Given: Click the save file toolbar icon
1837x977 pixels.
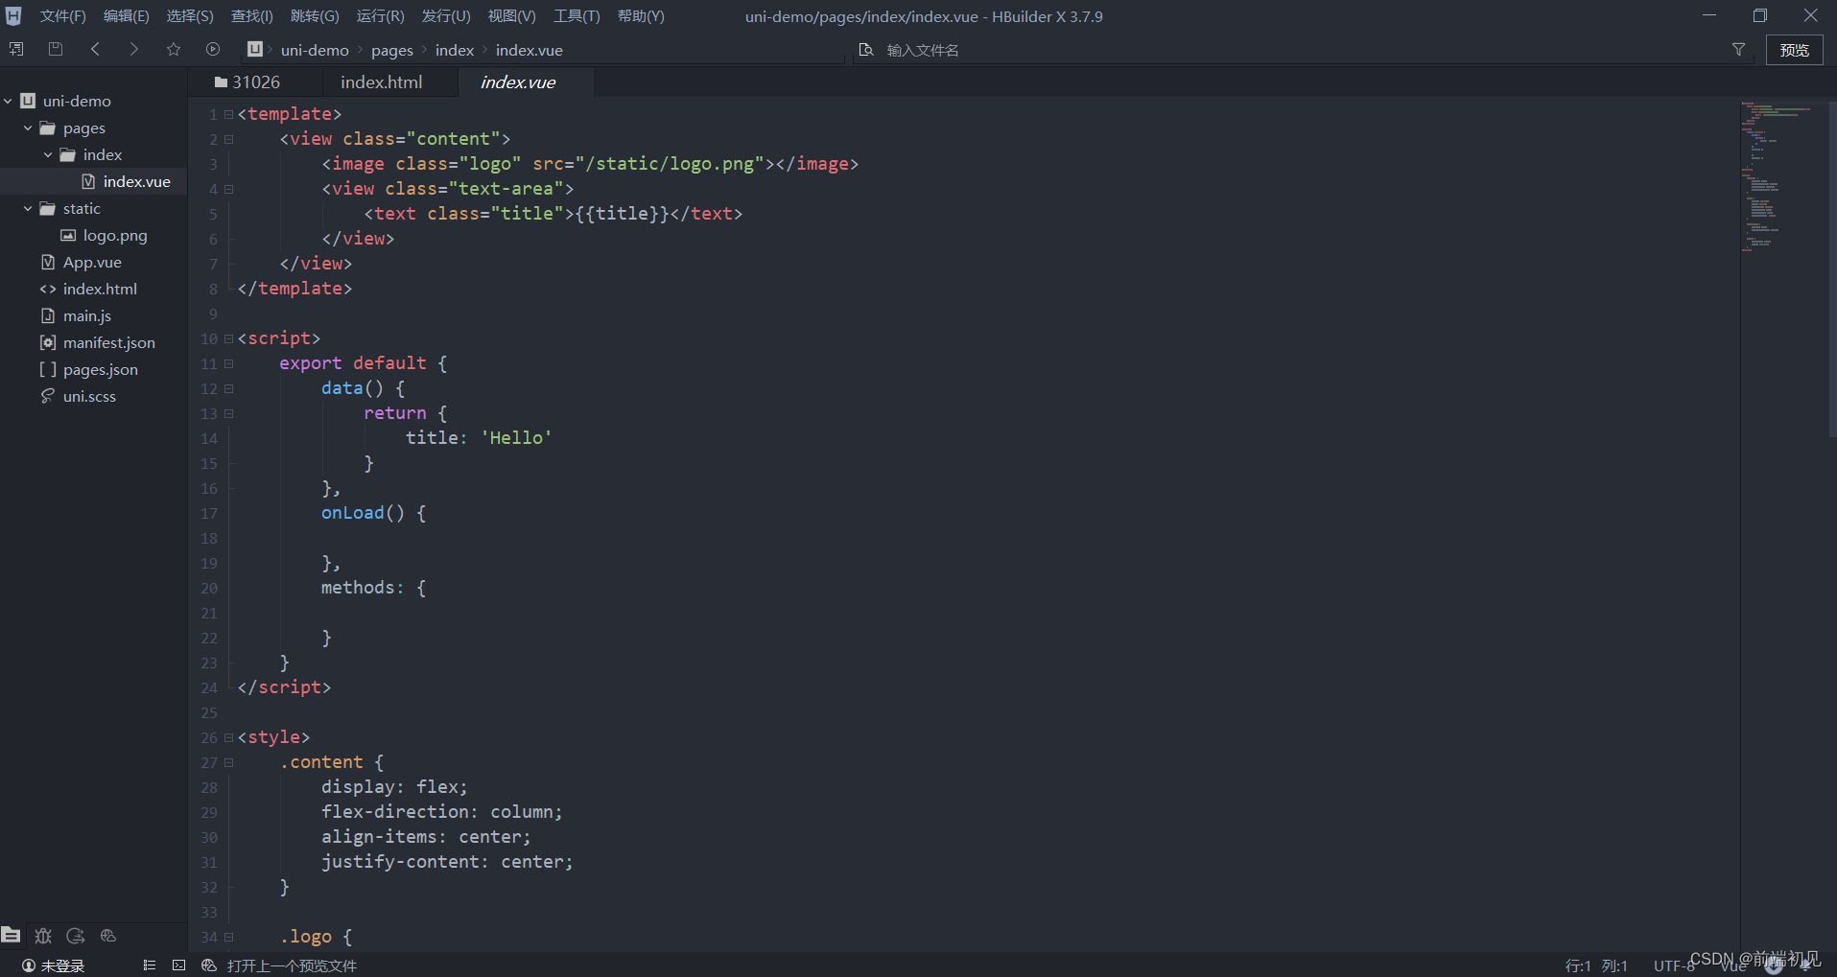Looking at the screenshot, I should 56,49.
